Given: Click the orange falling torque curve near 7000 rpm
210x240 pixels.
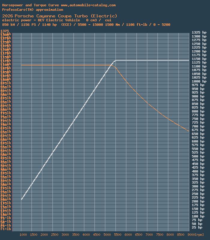Looking at the screenshot, I should 147,102.
